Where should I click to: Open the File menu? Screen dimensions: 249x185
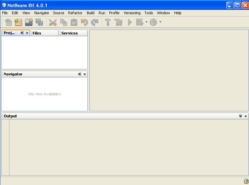(x=5, y=13)
